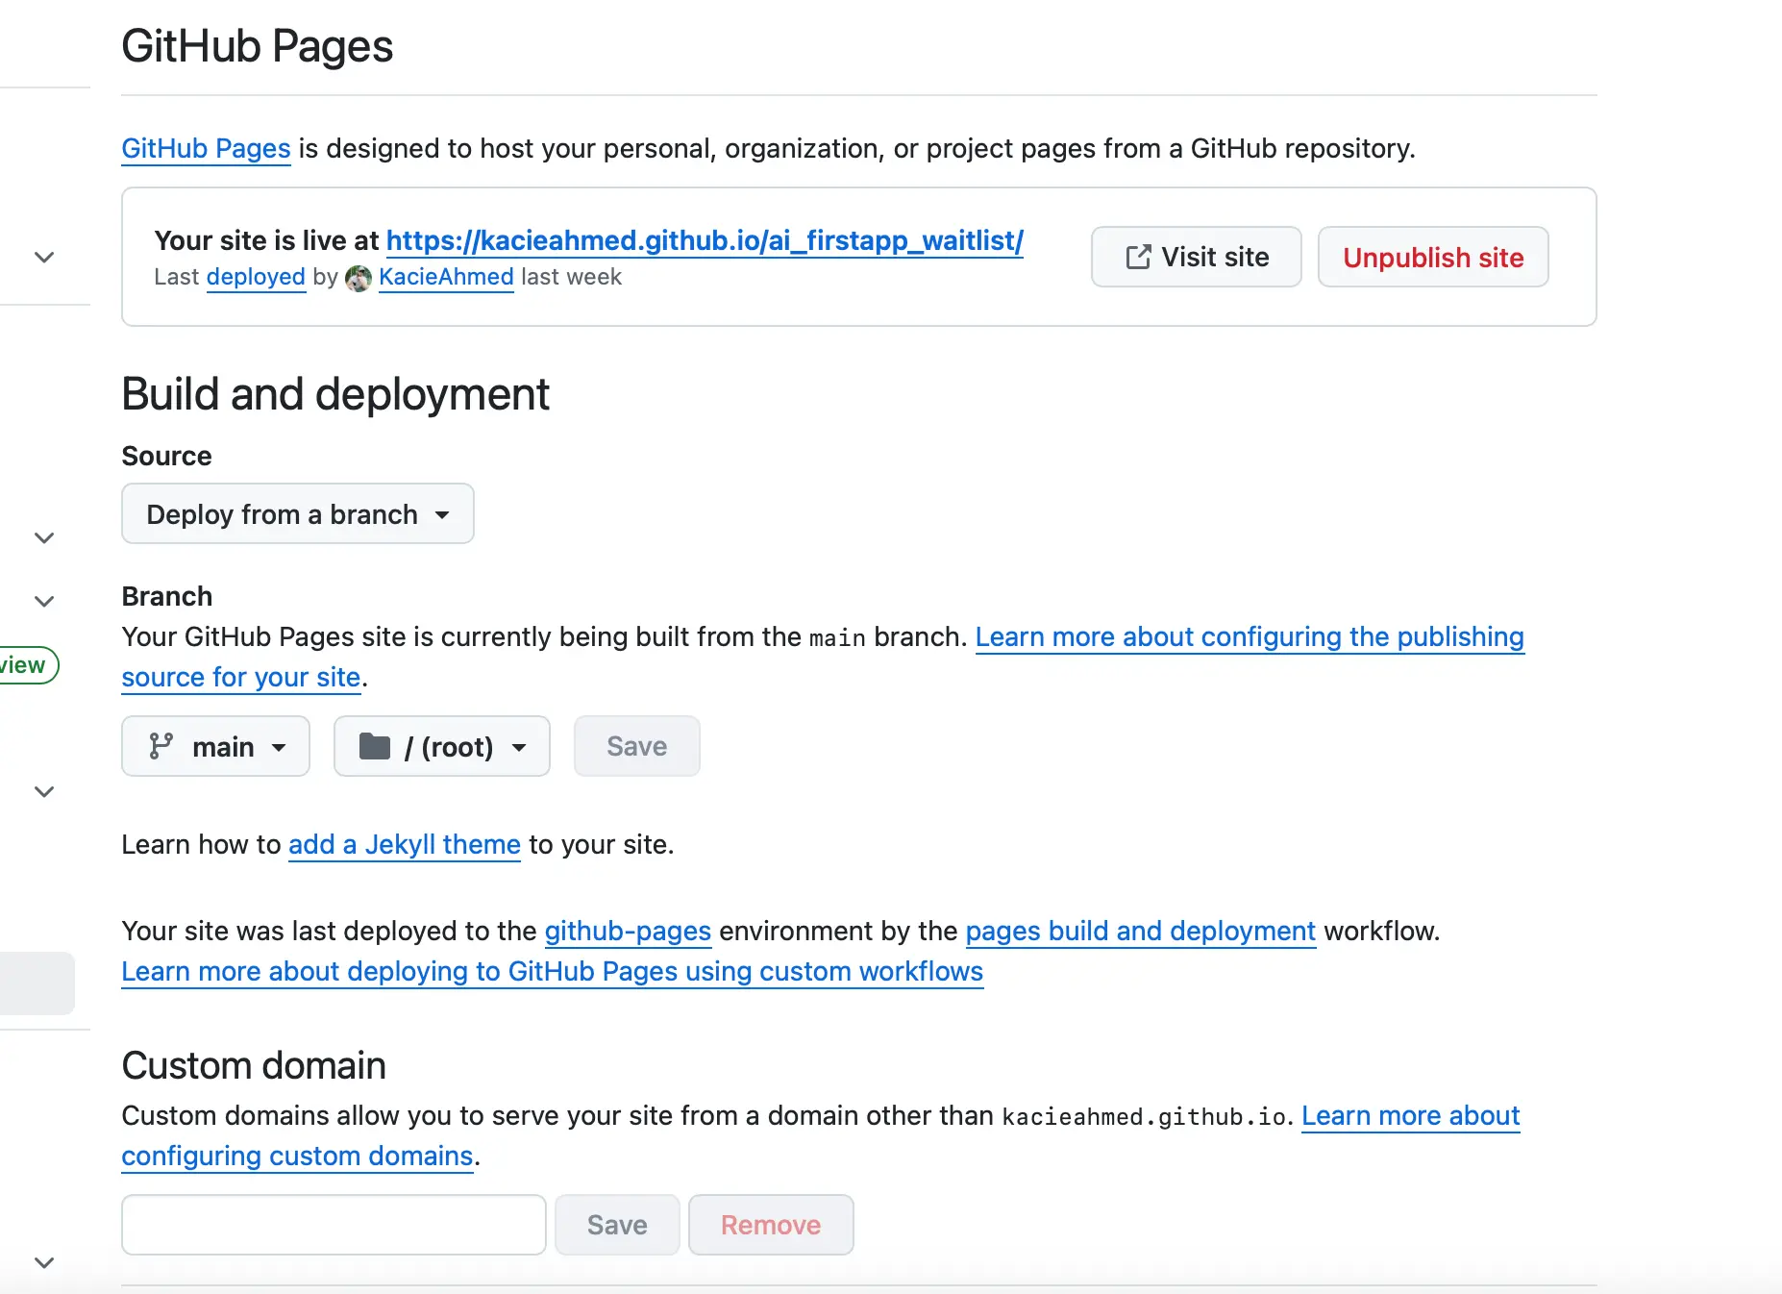Open 'pages build and deployment' workflow link
This screenshot has width=1782, height=1294.
1140,931
